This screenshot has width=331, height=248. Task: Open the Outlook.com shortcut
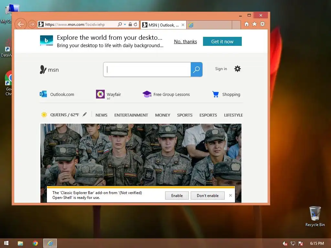[57, 94]
